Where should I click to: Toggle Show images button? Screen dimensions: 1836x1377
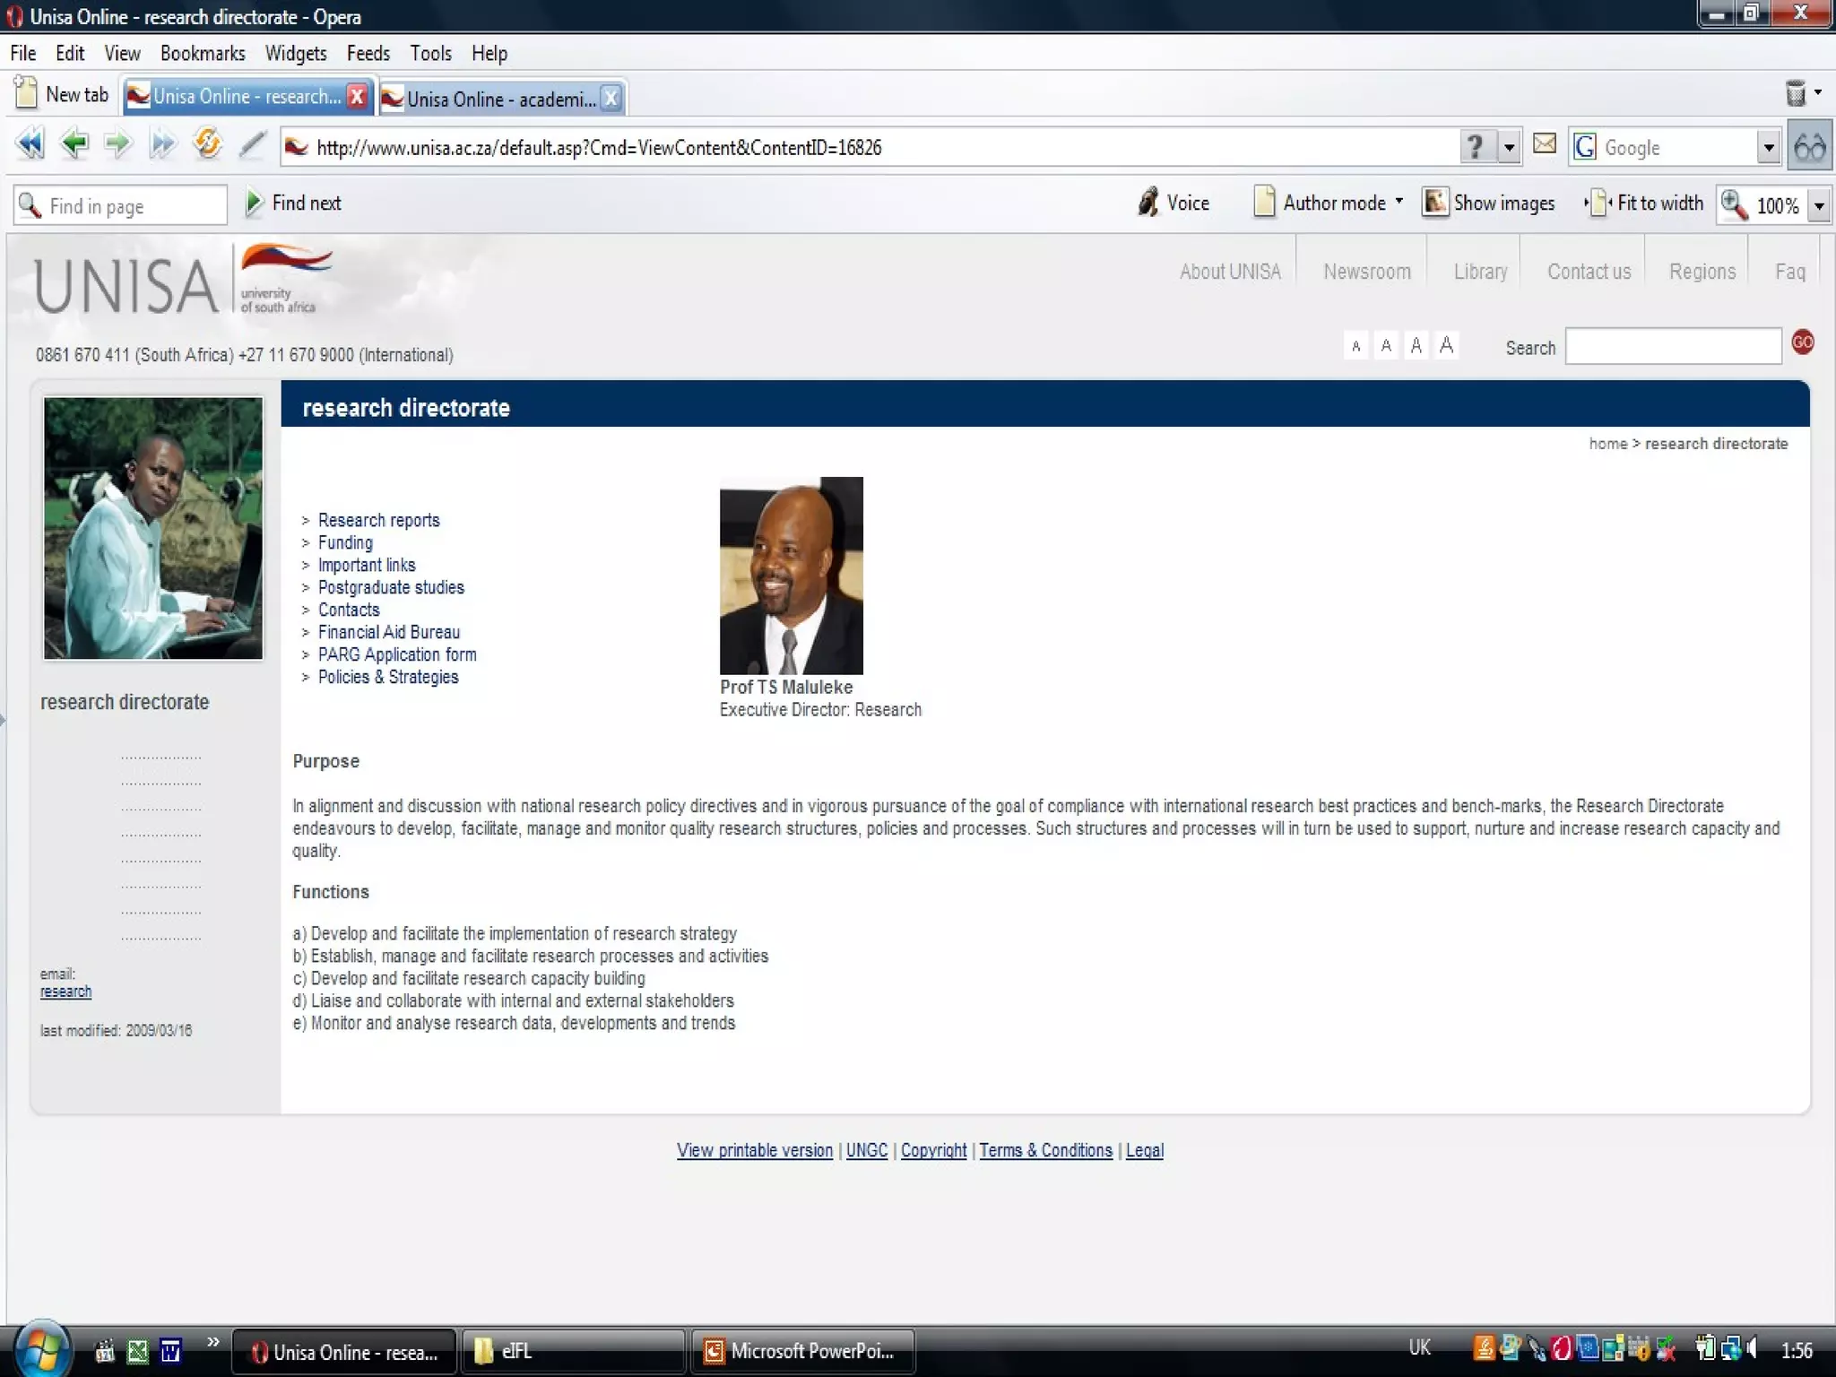click(x=1489, y=204)
